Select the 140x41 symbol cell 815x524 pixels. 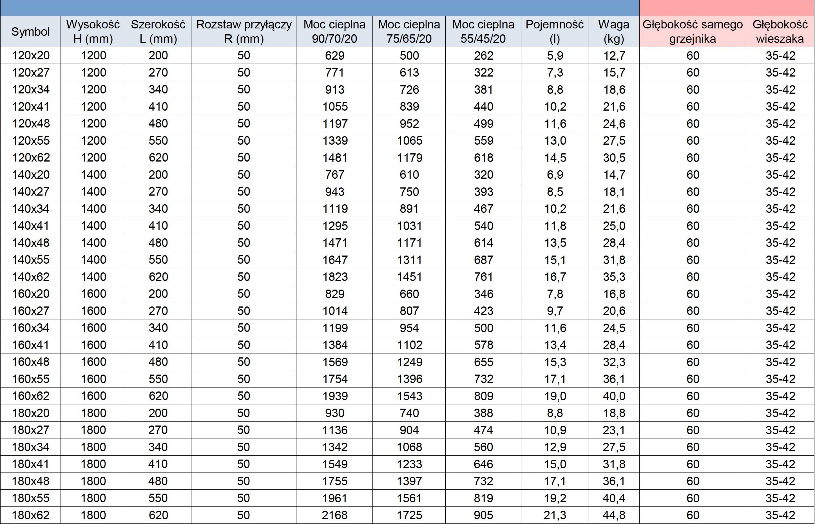tap(31, 226)
